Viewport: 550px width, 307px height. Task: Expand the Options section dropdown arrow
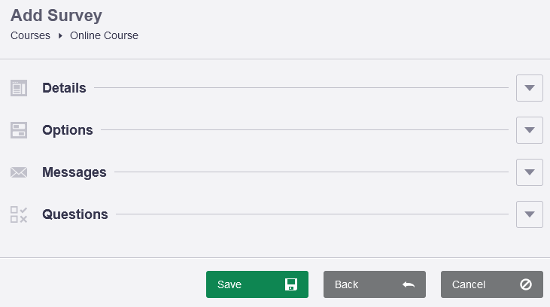529,130
